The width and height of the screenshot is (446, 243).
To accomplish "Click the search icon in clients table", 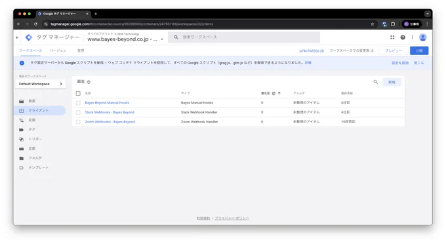I will 376,82.
